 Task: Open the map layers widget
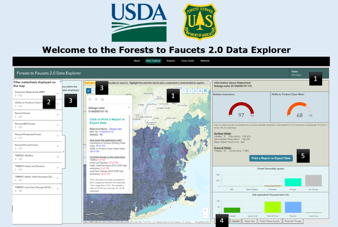200,91
